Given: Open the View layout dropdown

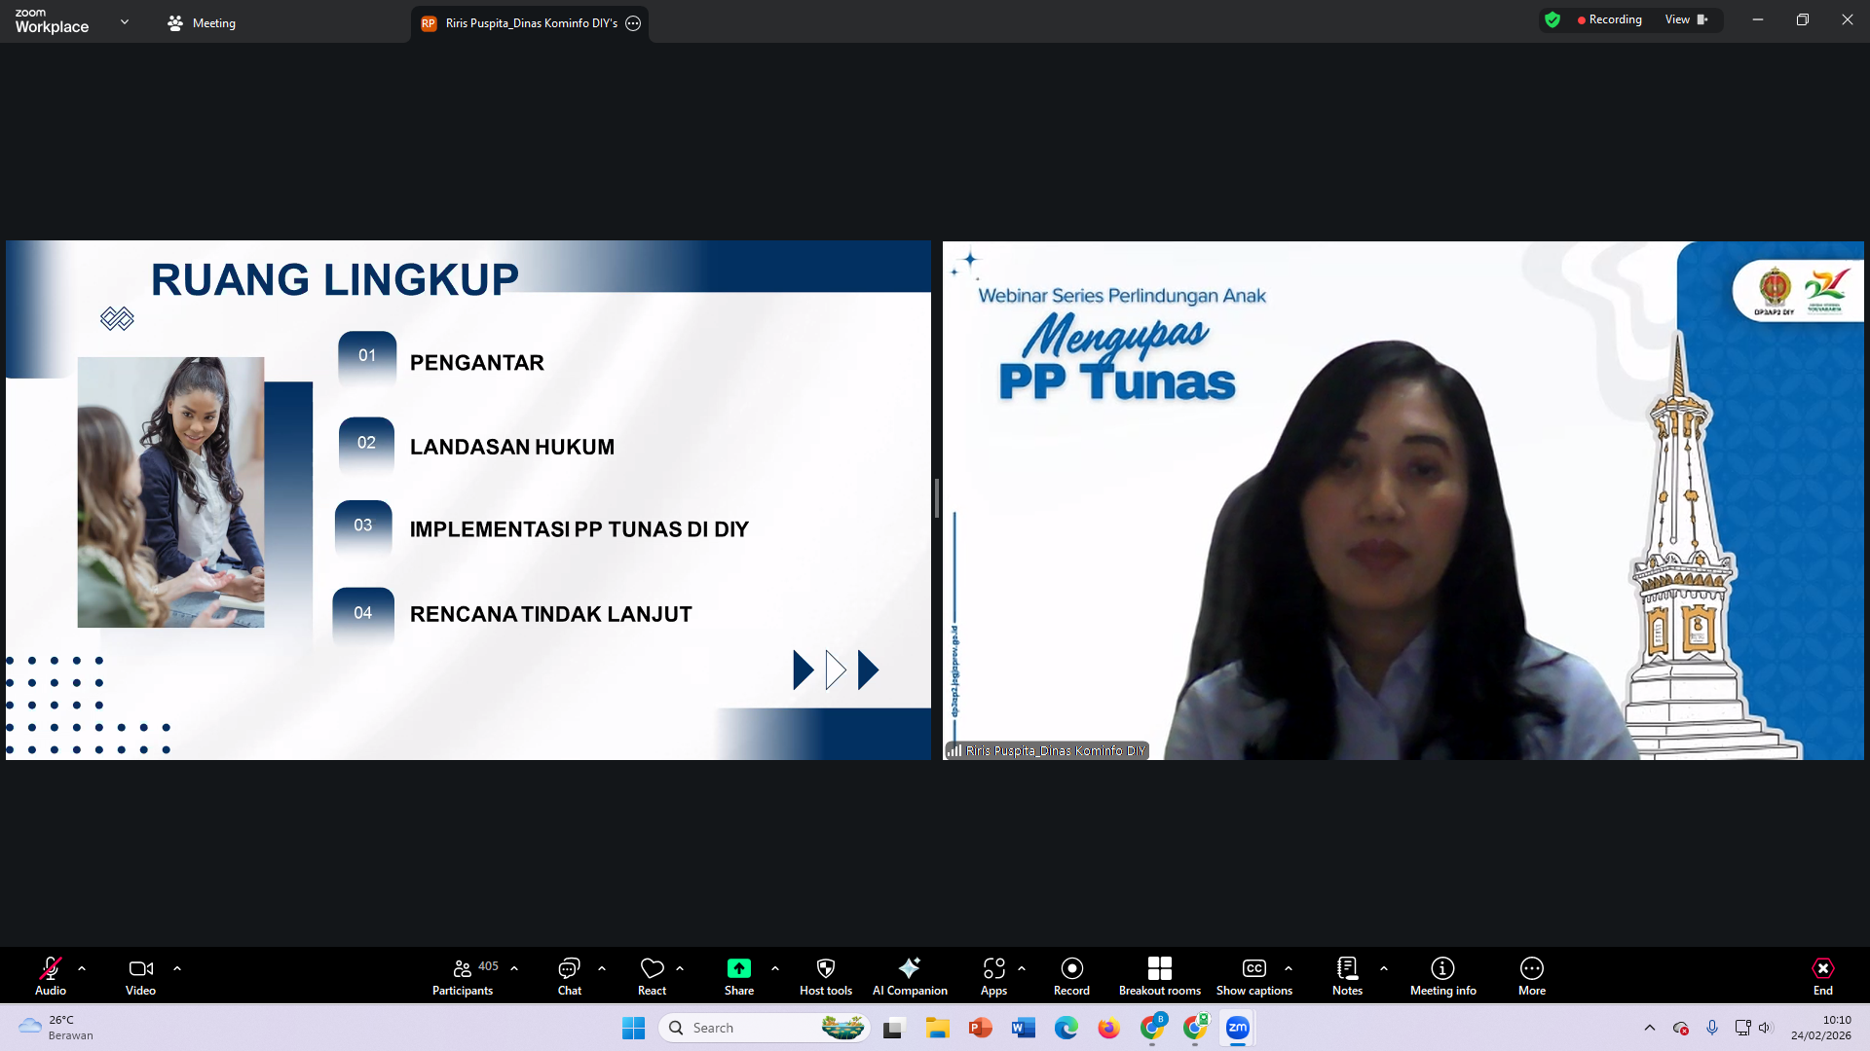Looking at the screenshot, I should click(x=1686, y=19).
